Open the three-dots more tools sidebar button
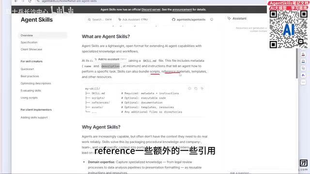Screen dimensions: 310x174 pyautogui.click(x=303, y=82)
